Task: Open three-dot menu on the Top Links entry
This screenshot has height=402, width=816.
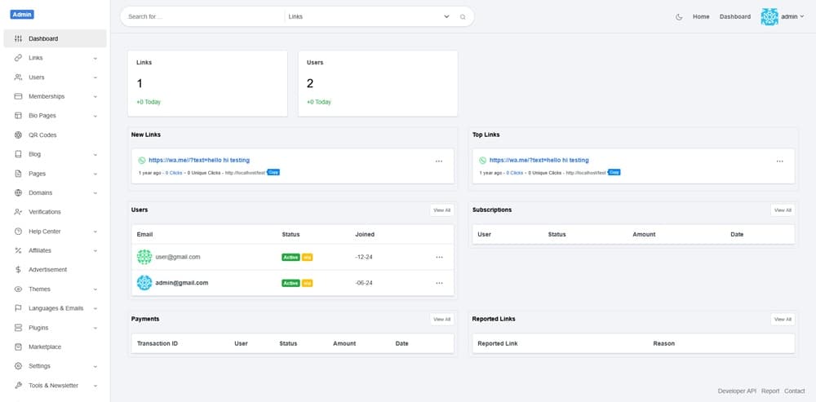Action: tap(780, 161)
